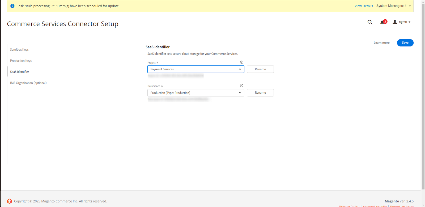Click the info icon beside Project
This screenshot has width=425, height=207.
tap(241, 62)
